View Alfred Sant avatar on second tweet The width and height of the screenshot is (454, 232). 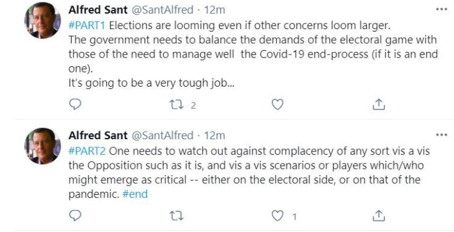(43, 146)
